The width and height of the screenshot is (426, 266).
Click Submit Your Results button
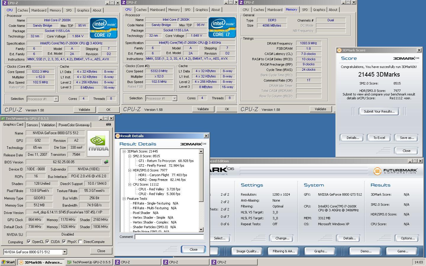(x=379, y=111)
